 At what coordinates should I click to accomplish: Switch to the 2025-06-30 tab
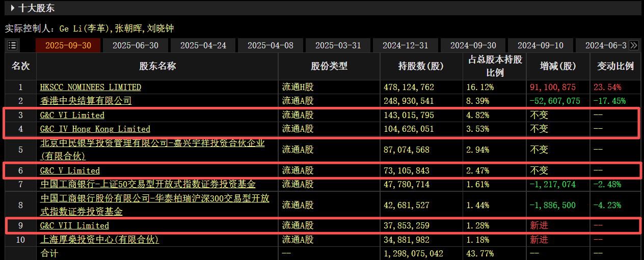click(x=136, y=45)
